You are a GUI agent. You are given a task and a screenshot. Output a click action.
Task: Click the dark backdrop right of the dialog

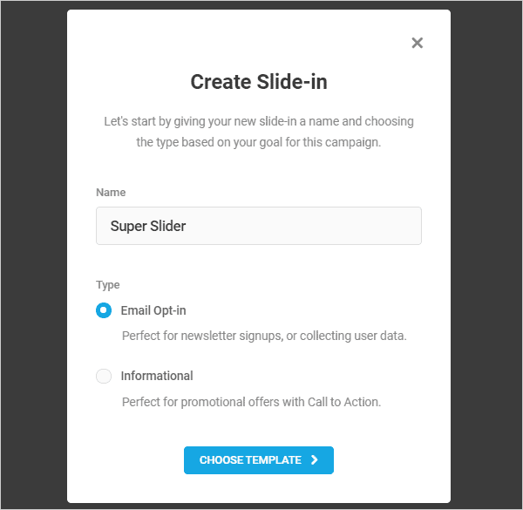coord(486,255)
